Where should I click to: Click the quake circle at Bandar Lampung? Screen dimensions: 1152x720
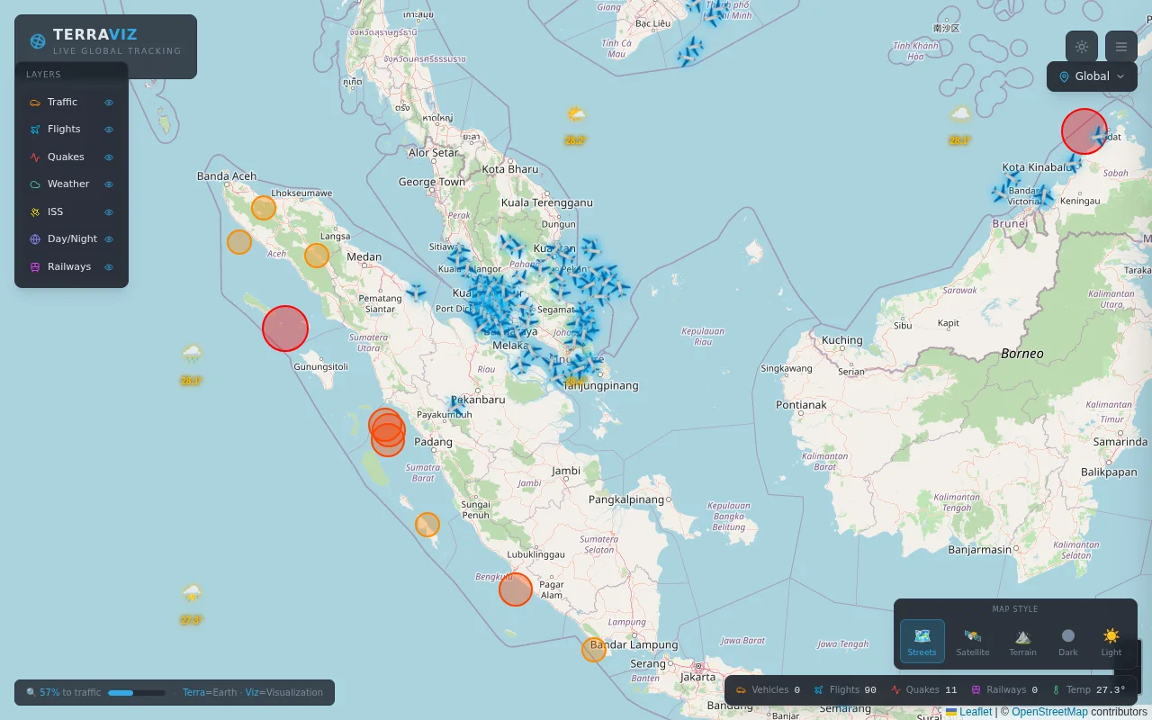point(594,649)
